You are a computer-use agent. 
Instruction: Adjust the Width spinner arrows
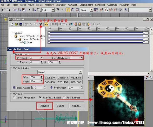42,77
